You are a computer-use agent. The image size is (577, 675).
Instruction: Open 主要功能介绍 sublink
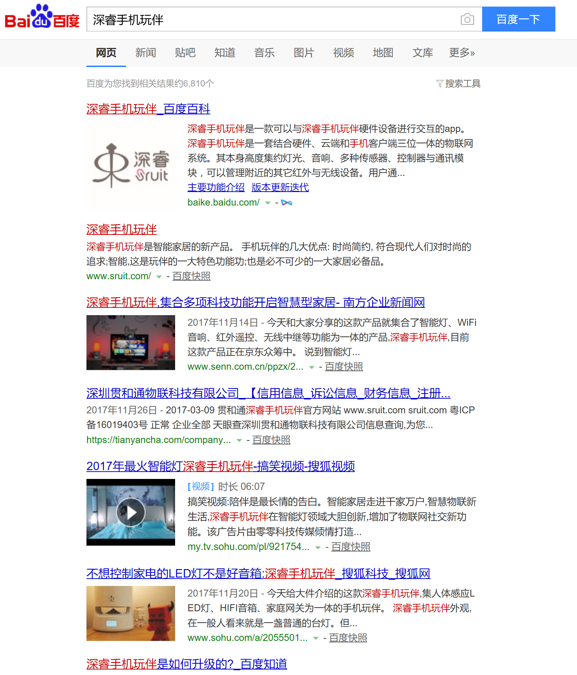(x=216, y=187)
